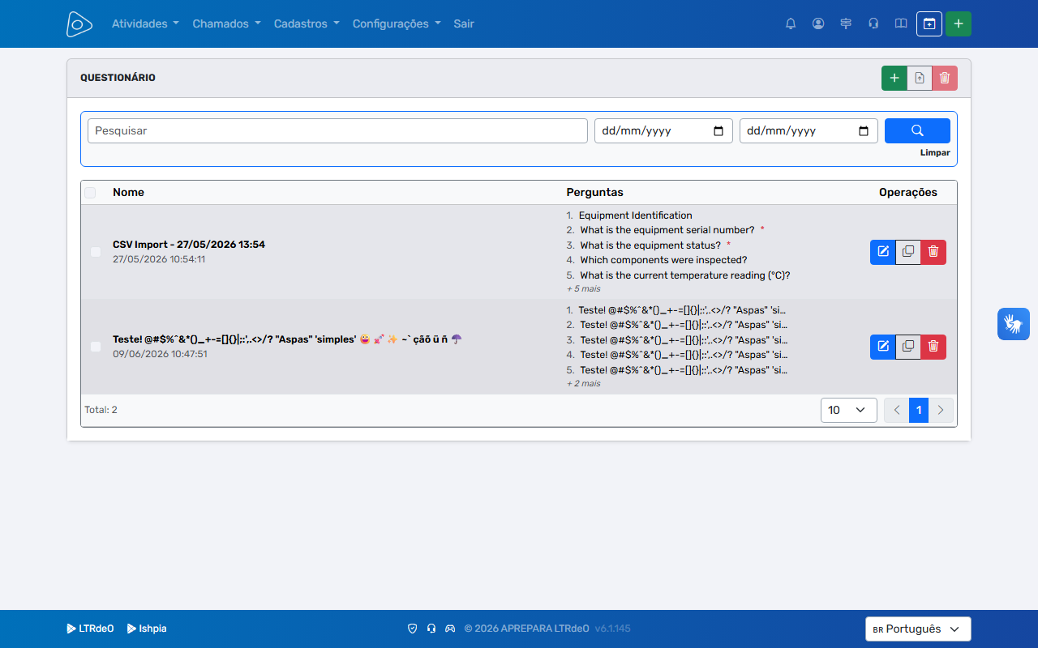Click the import file icon in Questionário header
This screenshot has width=1038, height=648.
coord(920,79)
